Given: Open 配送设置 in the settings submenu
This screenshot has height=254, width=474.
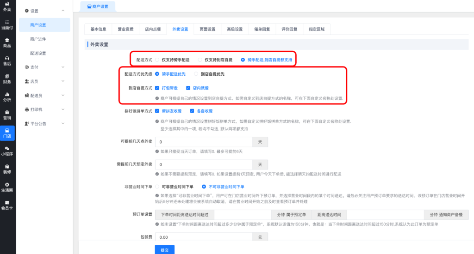Looking at the screenshot, I should point(38,53).
